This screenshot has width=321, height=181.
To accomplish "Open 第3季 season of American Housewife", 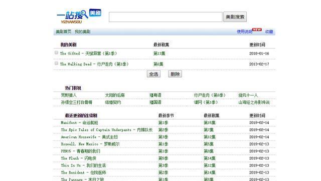I will pyautogui.click(x=163, y=137).
